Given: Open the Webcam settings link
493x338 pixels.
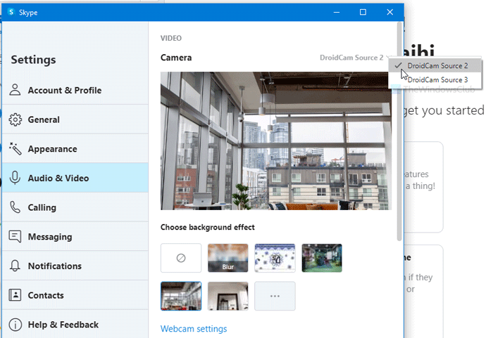Looking at the screenshot, I should pos(194,329).
